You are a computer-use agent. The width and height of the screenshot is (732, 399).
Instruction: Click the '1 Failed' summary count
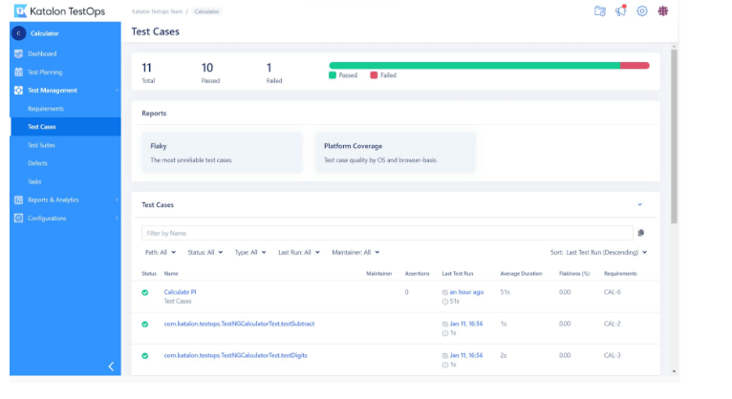click(274, 73)
